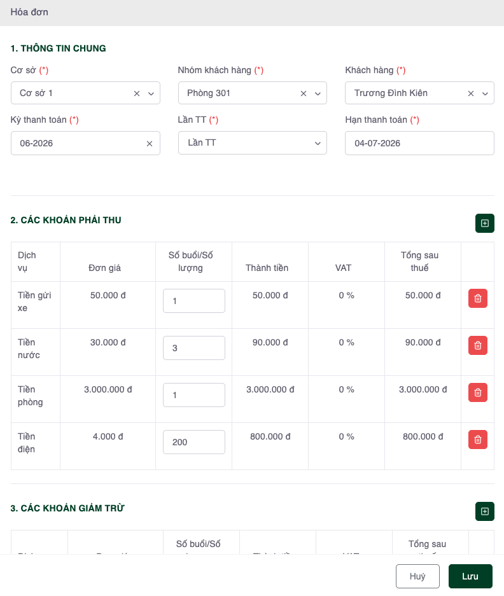Open the Cơ sở dropdown arrow

tap(151, 94)
